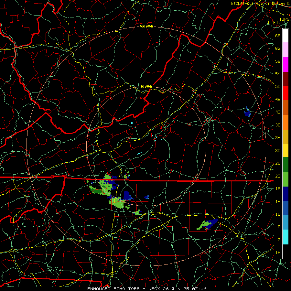Click the magenta legend swatch
The height and width of the screenshot is (291, 291).
286,64
